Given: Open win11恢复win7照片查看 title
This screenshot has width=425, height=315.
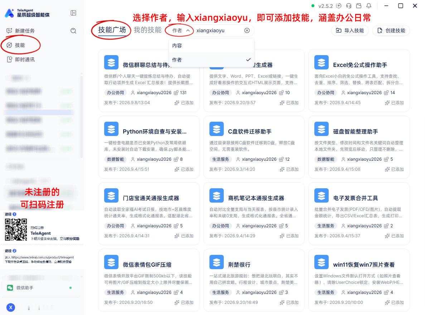Looking at the screenshot, I should (x=364, y=265).
